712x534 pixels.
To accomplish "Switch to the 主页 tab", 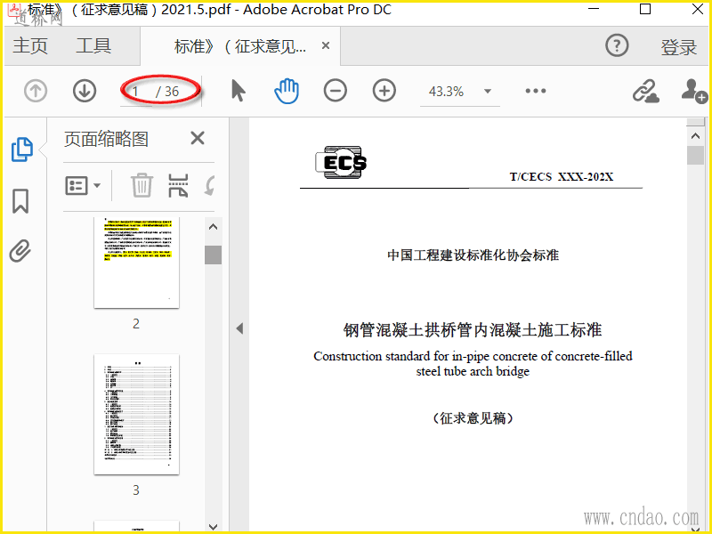I will (x=30, y=46).
